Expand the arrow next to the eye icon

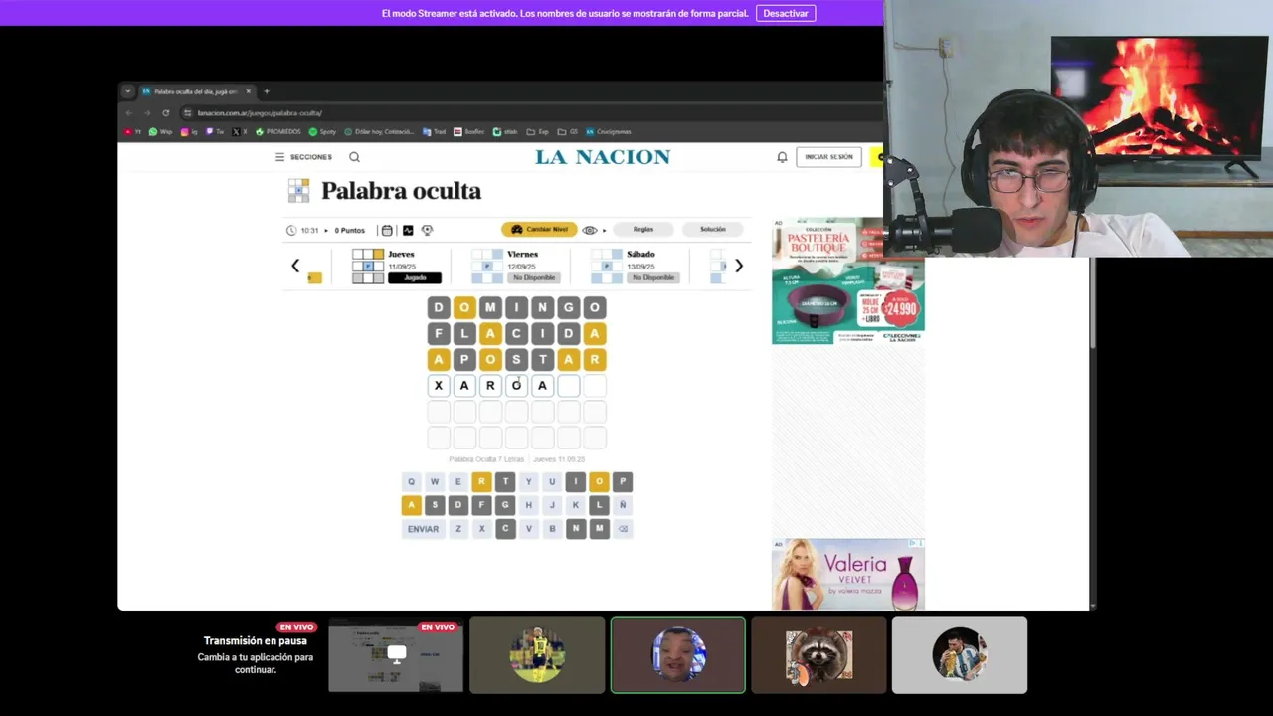click(x=604, y=230)
